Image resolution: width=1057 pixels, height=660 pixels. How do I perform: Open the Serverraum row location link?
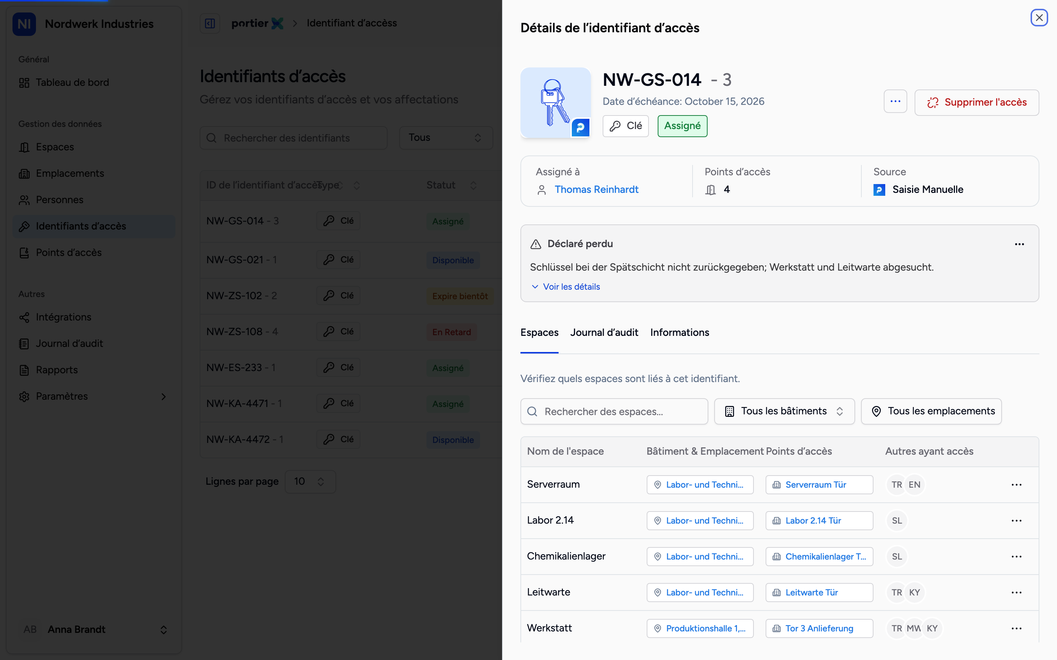(700, 484)
